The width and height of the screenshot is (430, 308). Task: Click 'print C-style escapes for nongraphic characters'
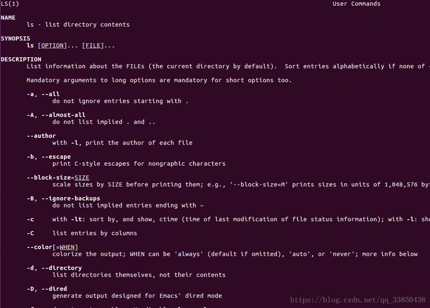coord(139,164)
